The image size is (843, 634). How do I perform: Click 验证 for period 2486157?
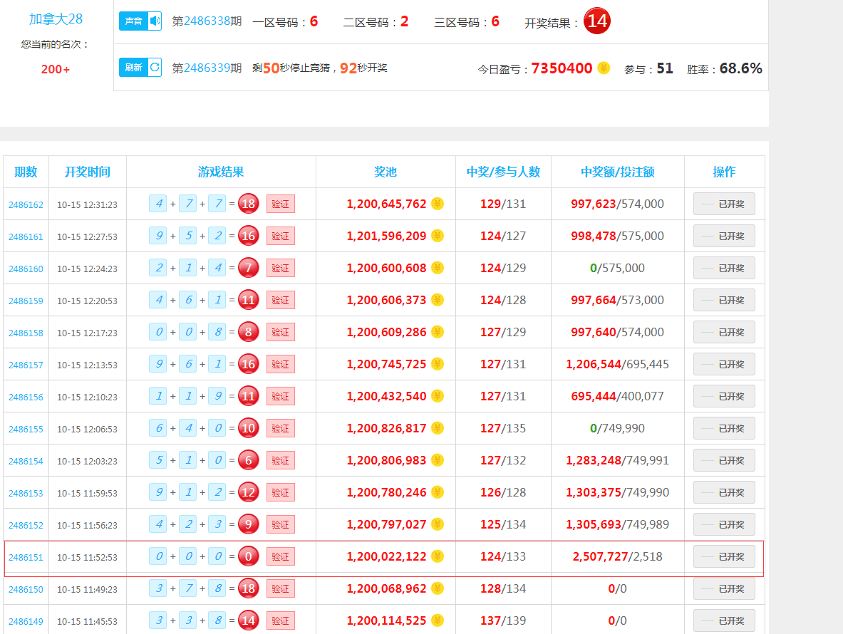(281, 364)
